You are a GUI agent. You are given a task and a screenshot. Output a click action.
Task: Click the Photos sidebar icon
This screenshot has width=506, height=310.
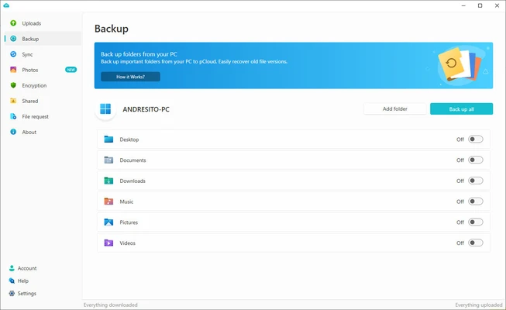[x=13, y=70]
